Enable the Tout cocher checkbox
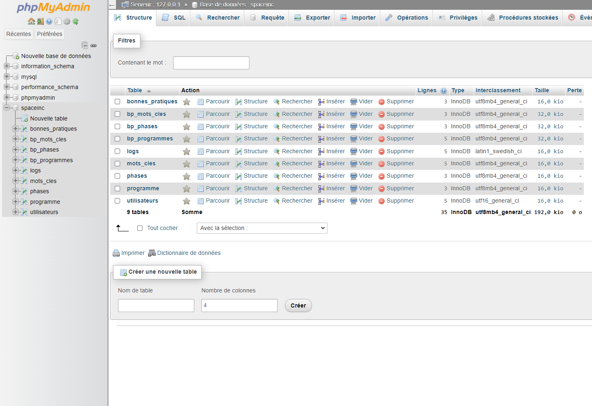Viewport: 592px width, 406px height. tap(140, 228)
